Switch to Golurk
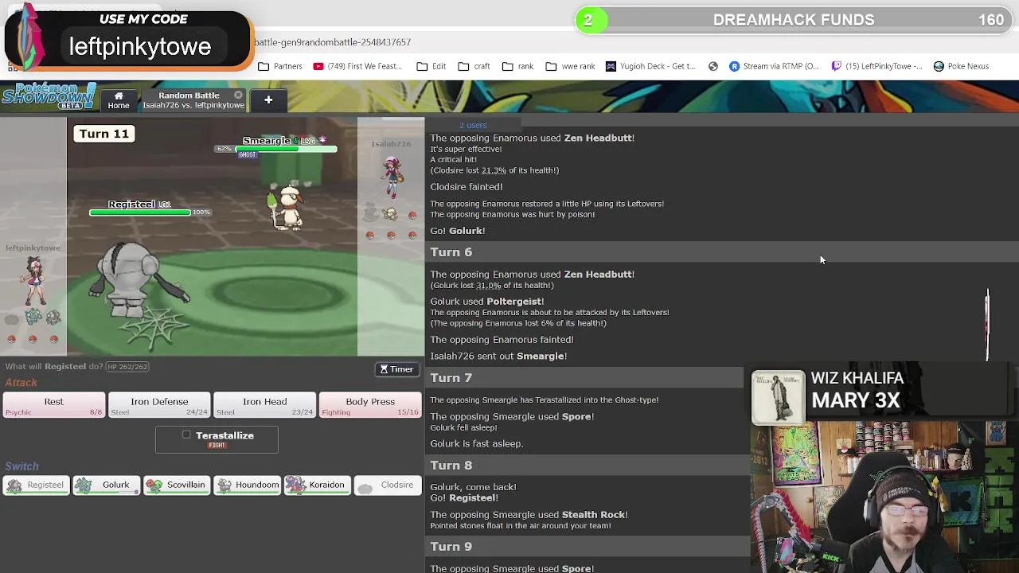The height and width of the screenshot is (573, 1019). pyautogui.click(x=105, y=485)
